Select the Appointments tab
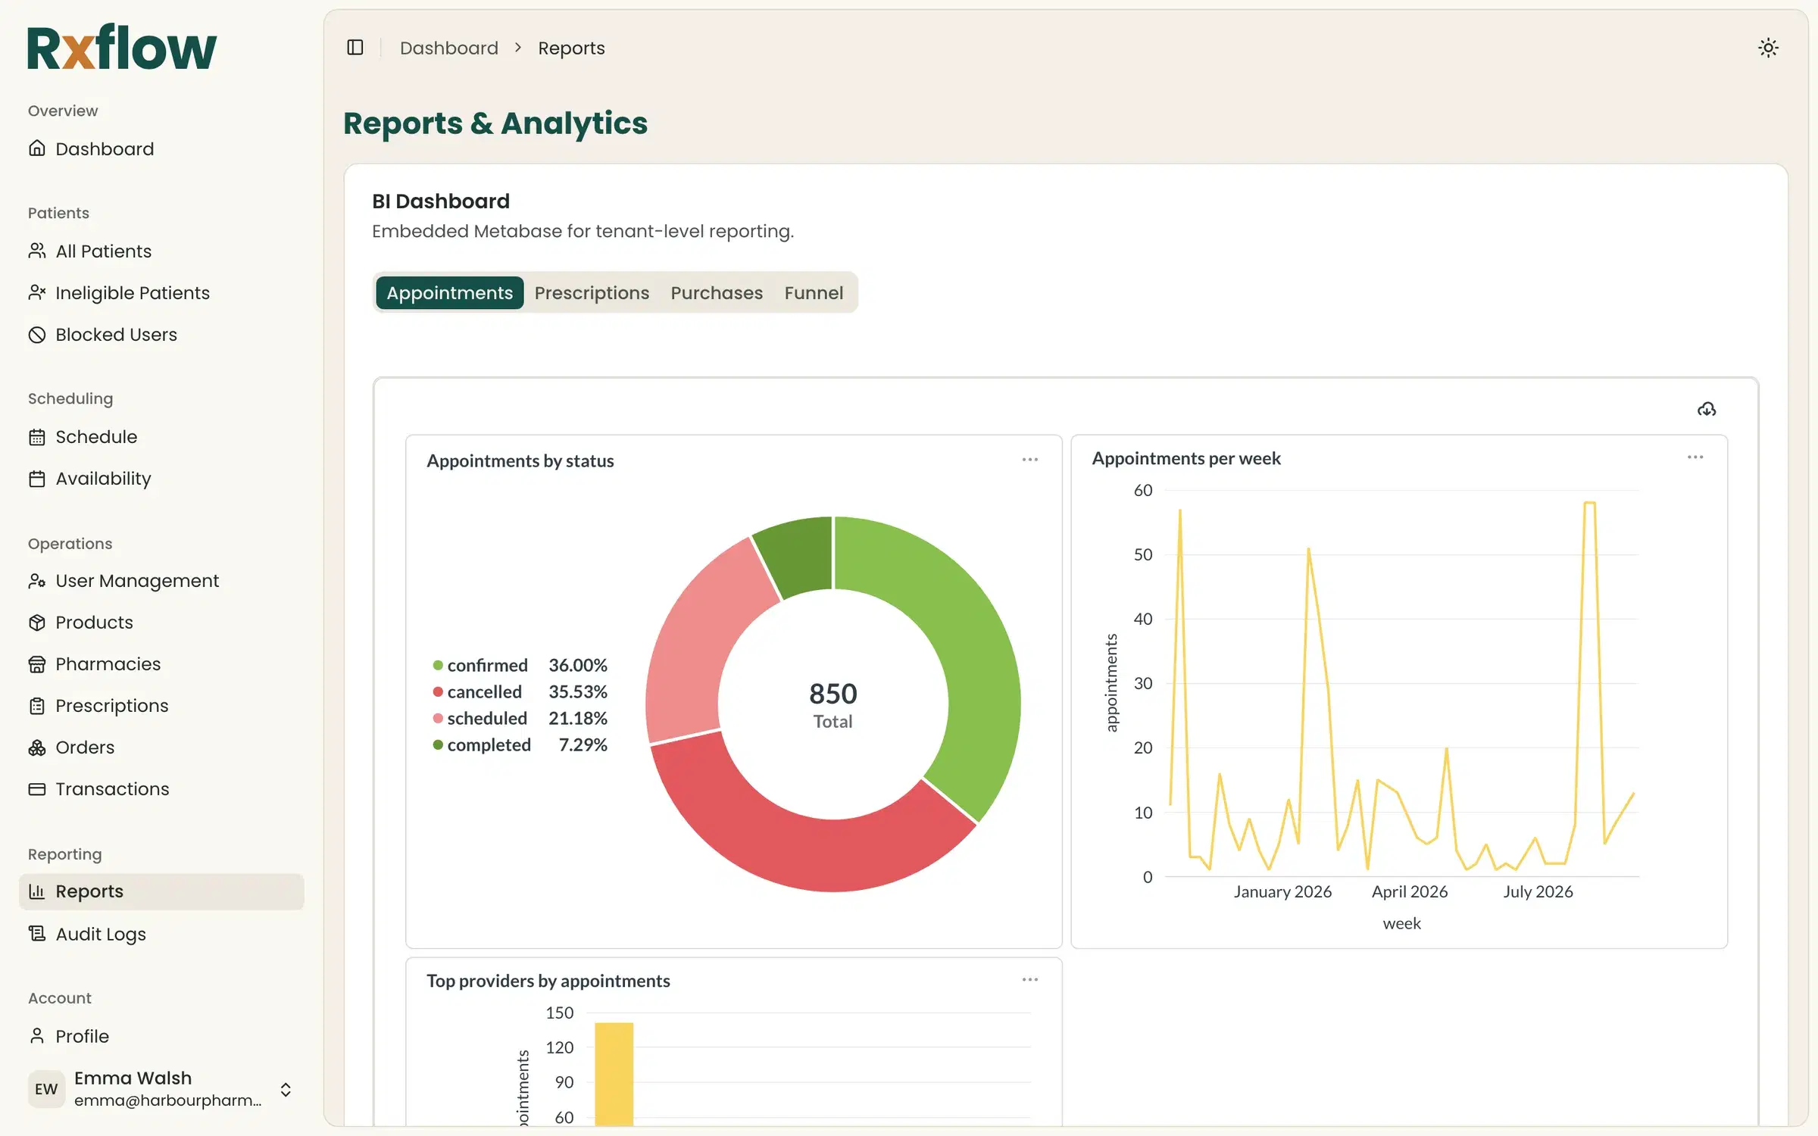Viewport: 1818px width, 1136px height. tap(450, 293)
